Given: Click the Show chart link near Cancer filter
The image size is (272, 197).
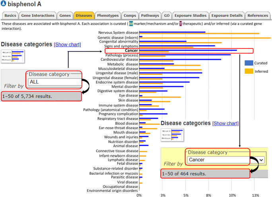Looking at the screenshot, I should 225,124.
